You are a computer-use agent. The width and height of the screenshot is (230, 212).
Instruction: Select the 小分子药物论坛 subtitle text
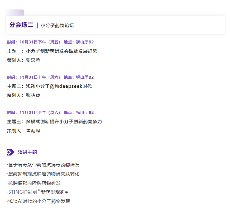57,25
